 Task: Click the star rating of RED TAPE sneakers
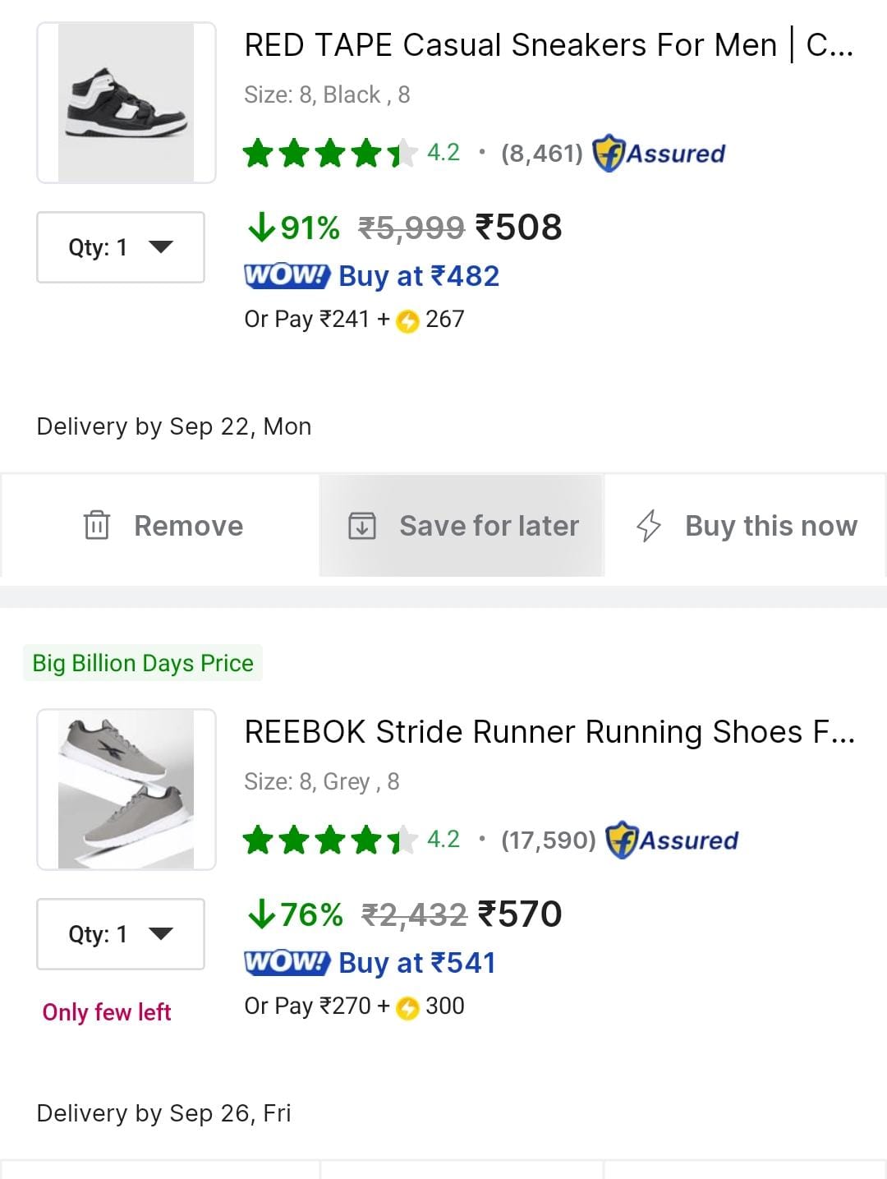click(330, 153)
